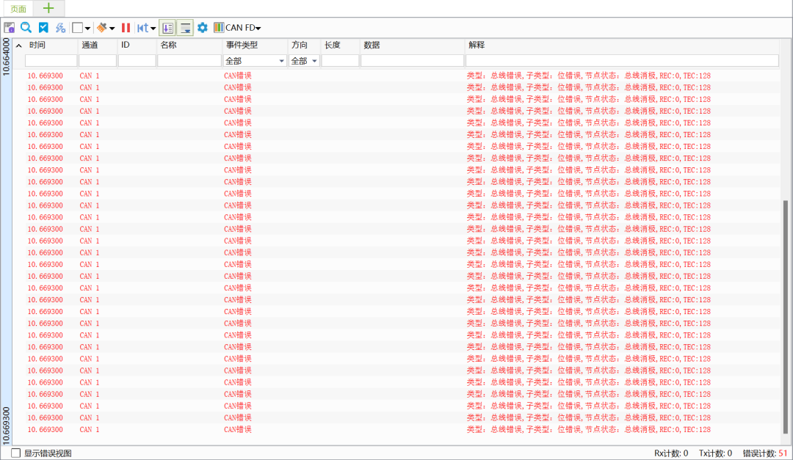Click the 10.669300 timestamp on the left ruler
793x460 pixels.
(x=6, y=426)
